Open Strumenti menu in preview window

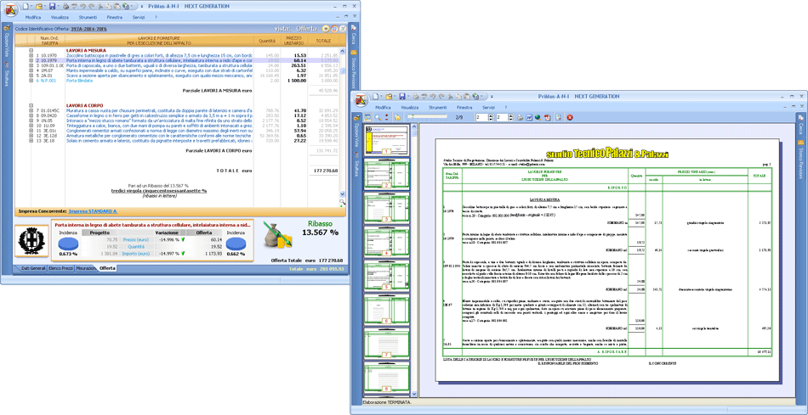[x=438, y=107]
